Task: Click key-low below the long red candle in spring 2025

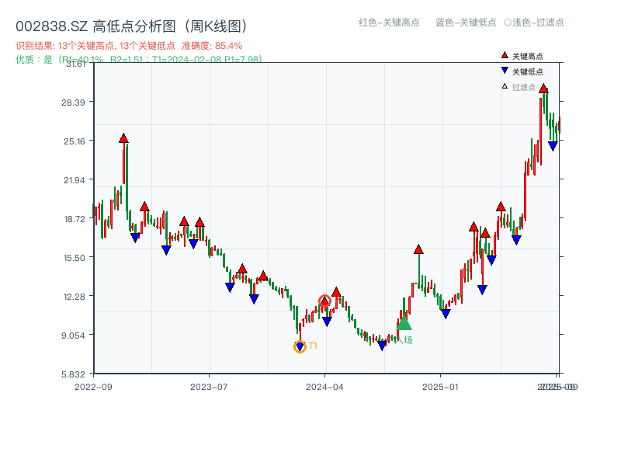Action: [482, 290]
